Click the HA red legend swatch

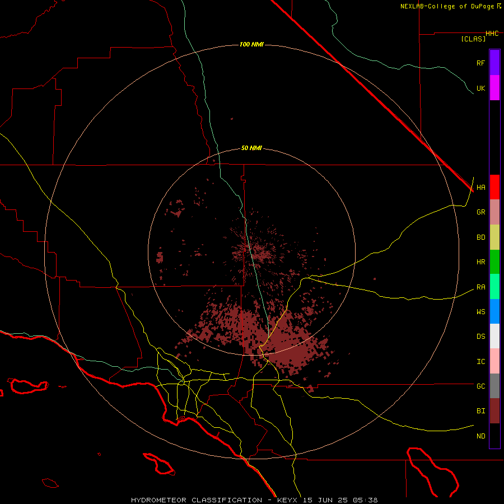point(494,187)
